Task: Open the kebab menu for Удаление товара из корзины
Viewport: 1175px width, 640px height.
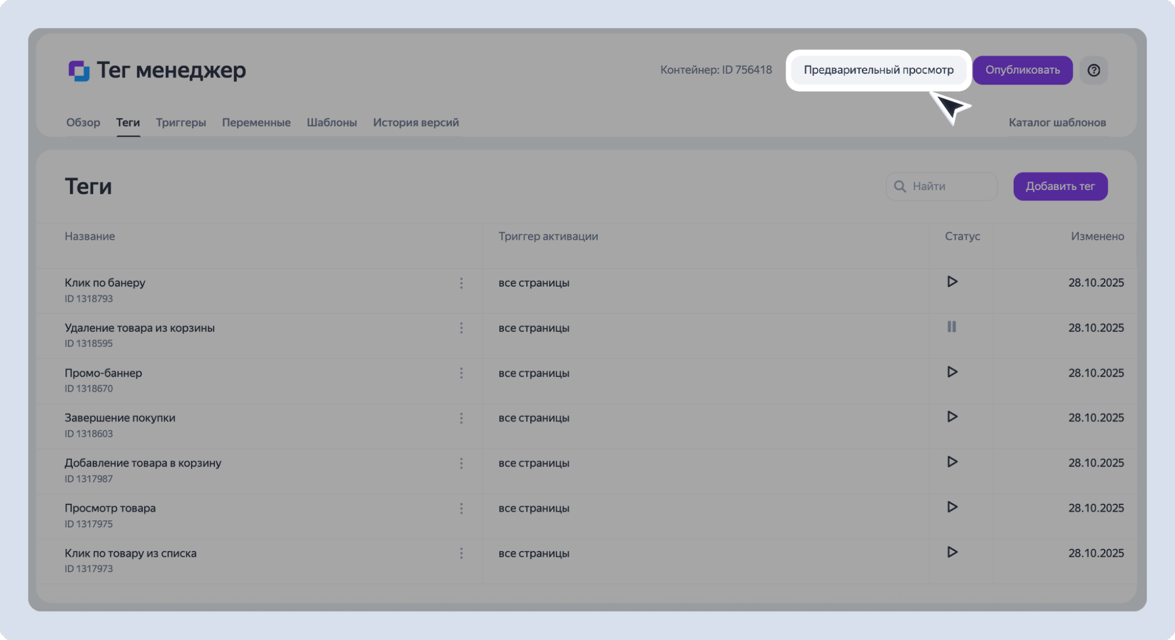Action: pyautogui.click(x=461, y=328)
